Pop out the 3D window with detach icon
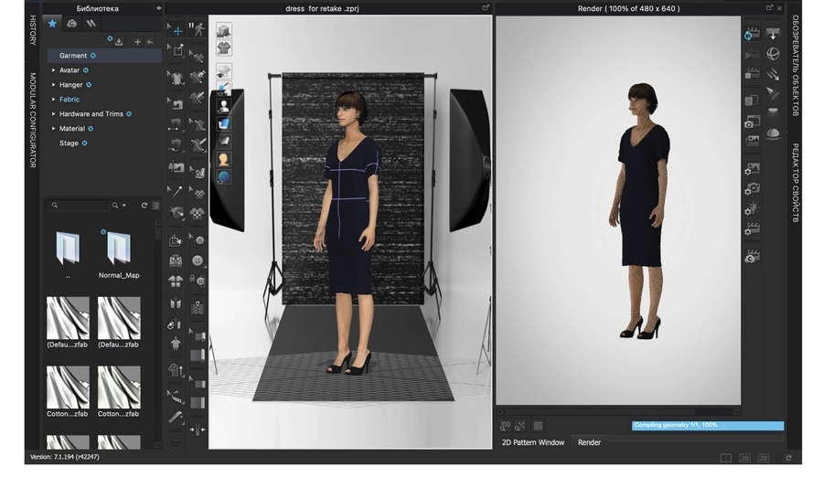823x488 pixels. (x=486, y=8)
